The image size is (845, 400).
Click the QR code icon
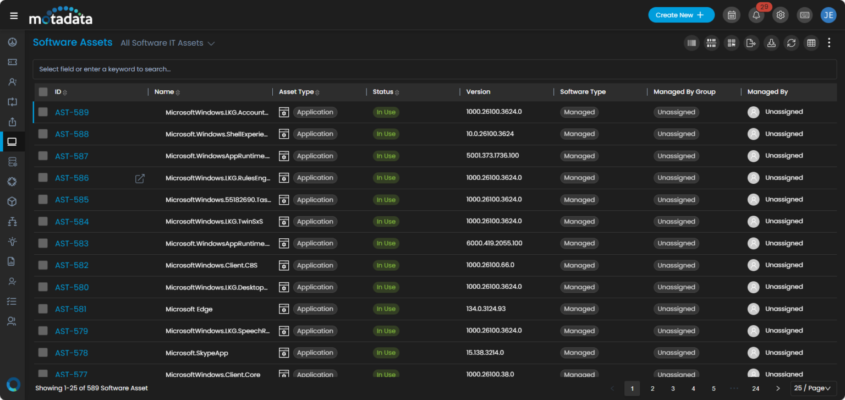(x=731, y=43)
